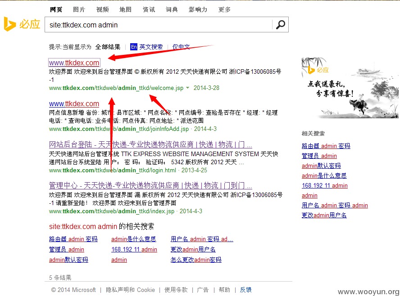This screenshot has height=296, width=400.
Task: Select 仅中文 filter link
Action: coord(181,47)
